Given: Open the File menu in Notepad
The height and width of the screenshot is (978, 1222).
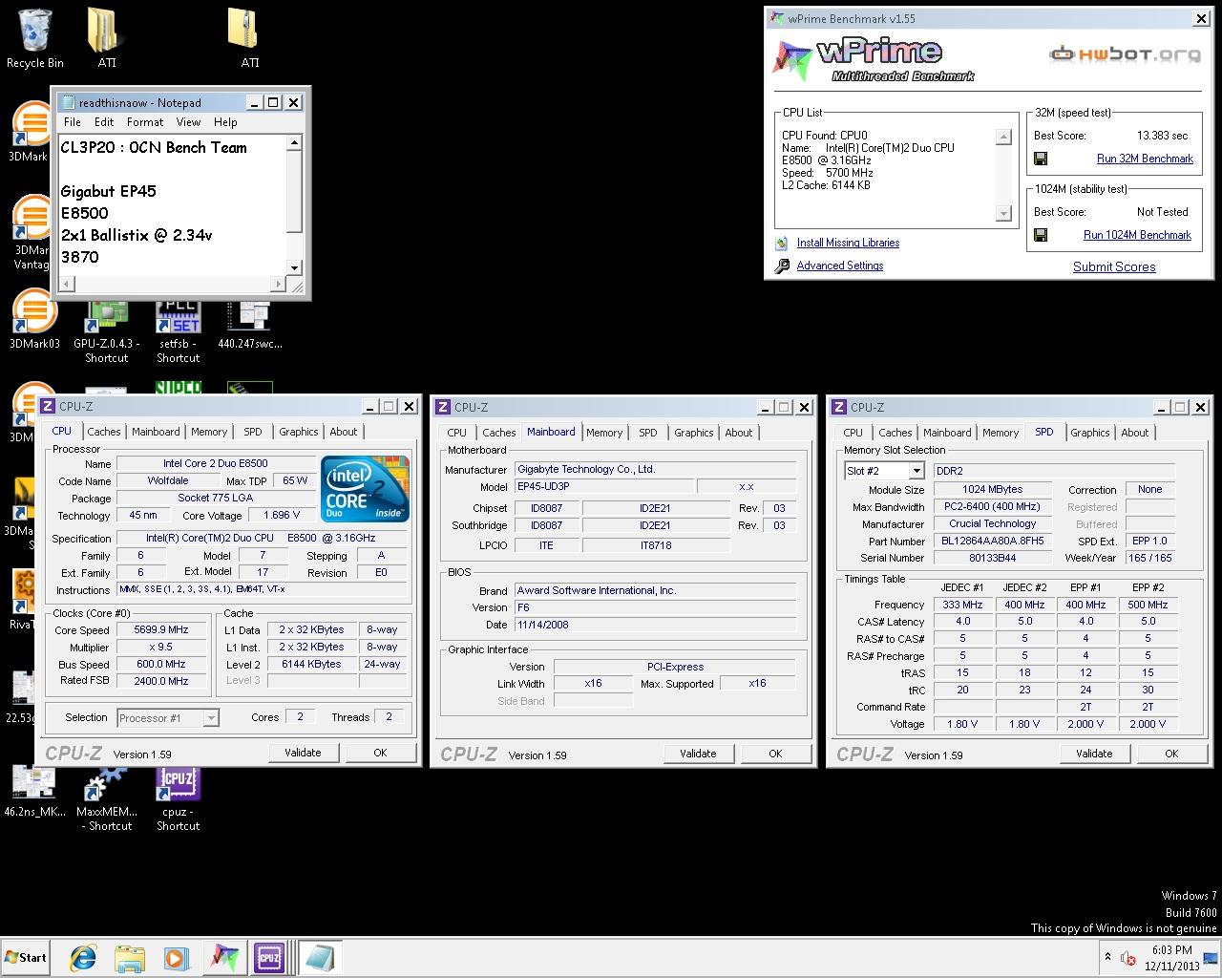Looking at the screenshot, I should point(73,122).
